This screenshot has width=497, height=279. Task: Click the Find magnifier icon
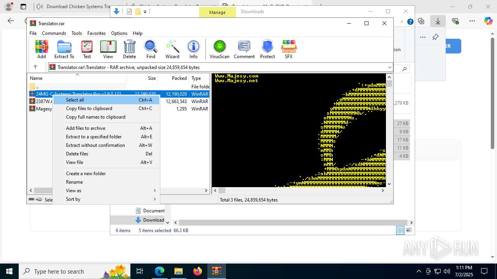click(x=151, y=49)
